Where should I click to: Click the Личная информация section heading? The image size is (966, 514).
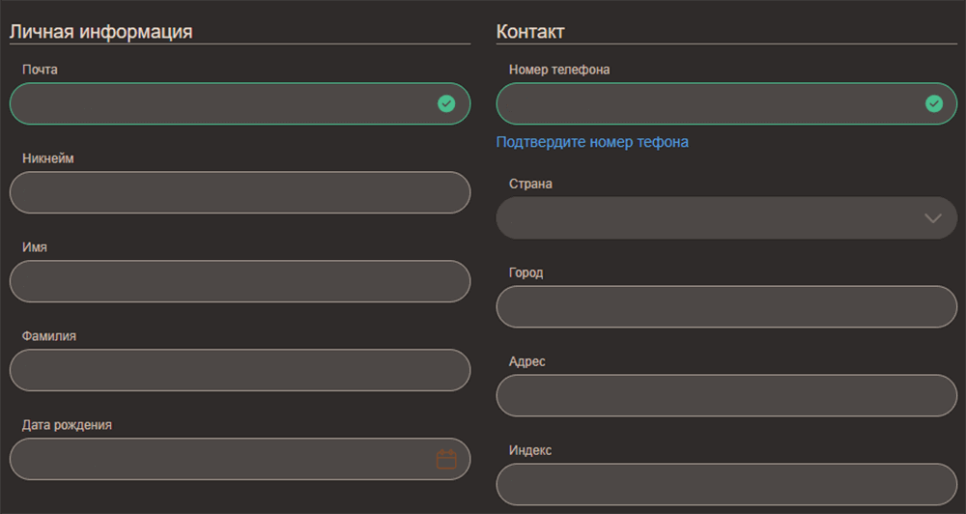pos(101,32)
